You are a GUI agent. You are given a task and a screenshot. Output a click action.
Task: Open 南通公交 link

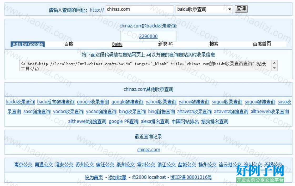[x=44, y=165]
